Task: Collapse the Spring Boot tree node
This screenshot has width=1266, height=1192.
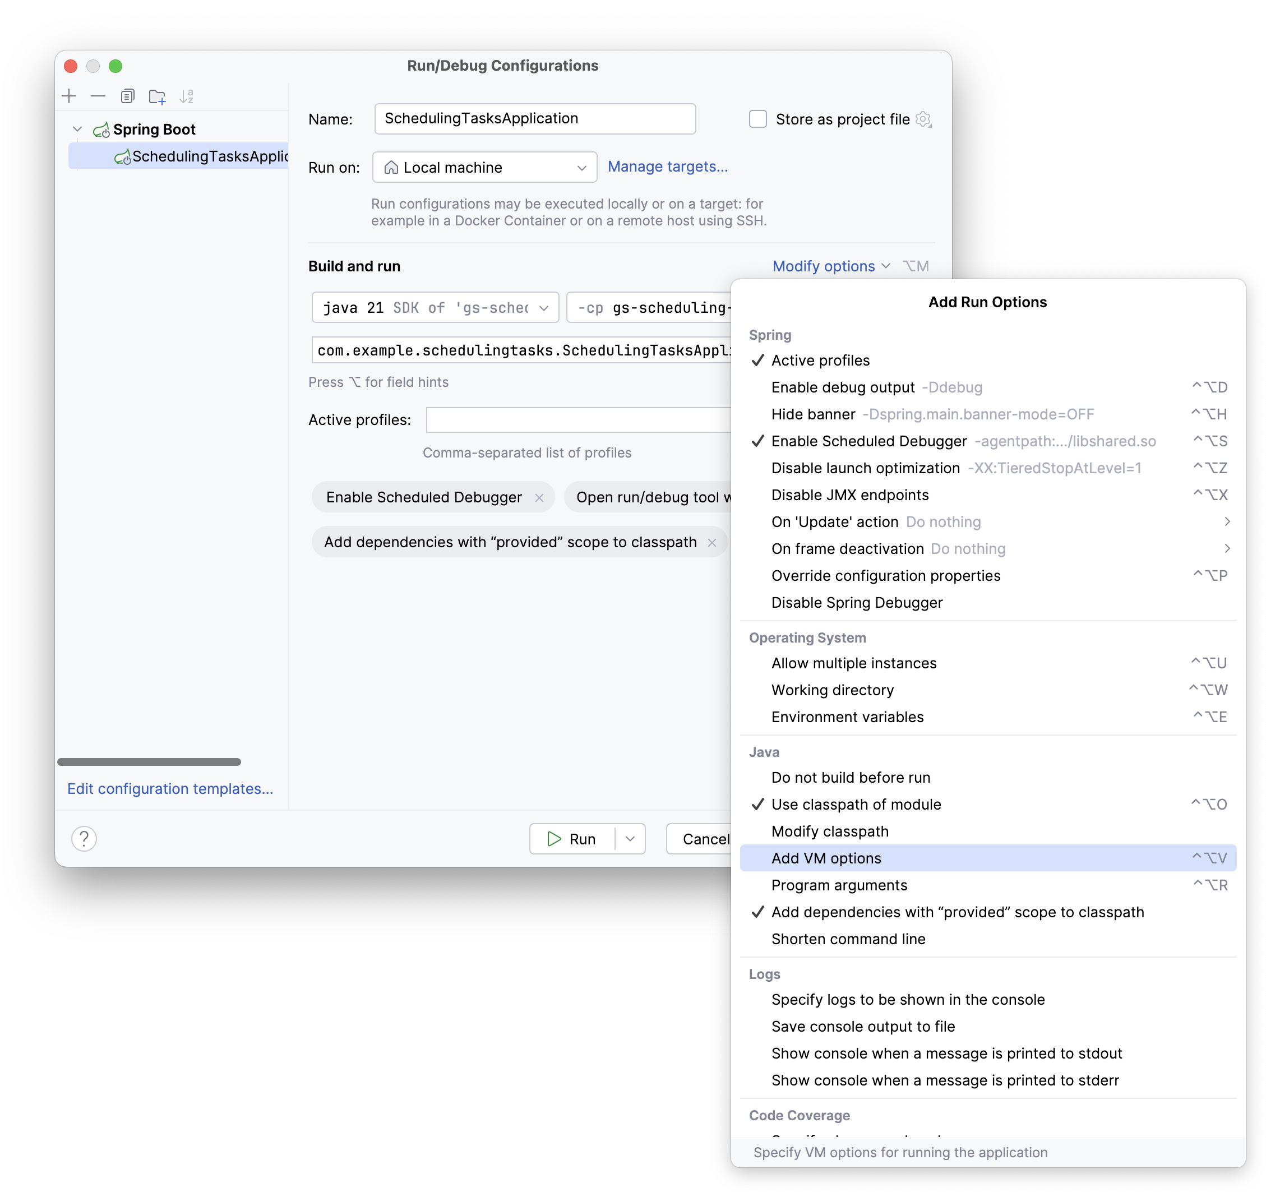Action: pyautogui.click(x=78, y=128)
